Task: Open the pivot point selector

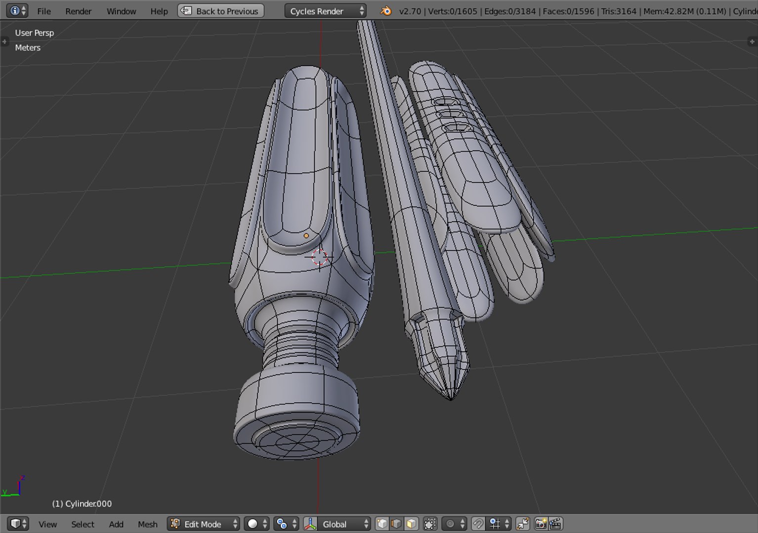Action: pos(287,524)
